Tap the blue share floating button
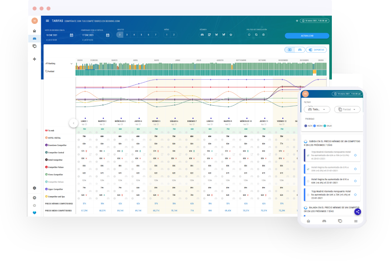 [358, 212]
